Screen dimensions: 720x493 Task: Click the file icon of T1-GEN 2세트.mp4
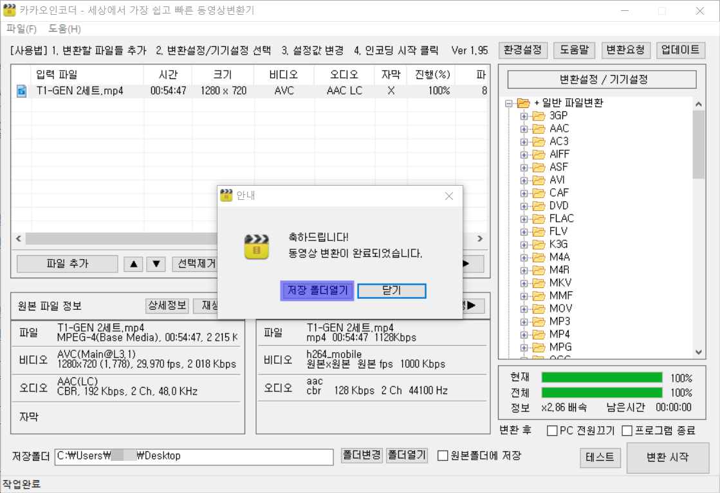22,91
